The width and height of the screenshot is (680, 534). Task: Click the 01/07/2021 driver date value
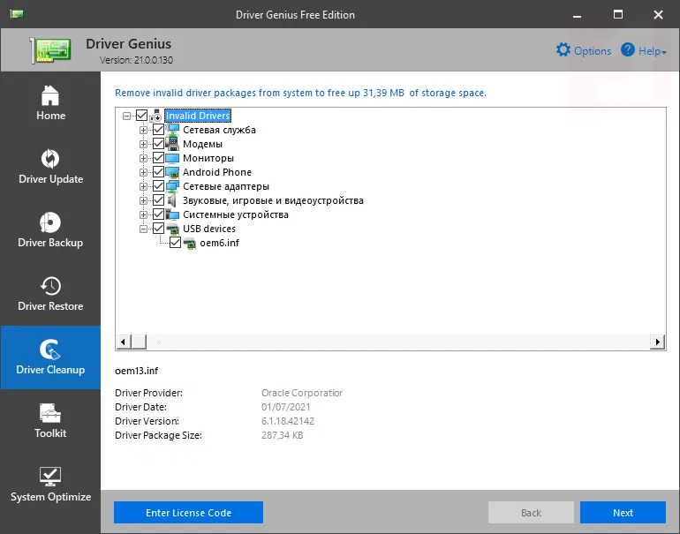pos(286,407)
